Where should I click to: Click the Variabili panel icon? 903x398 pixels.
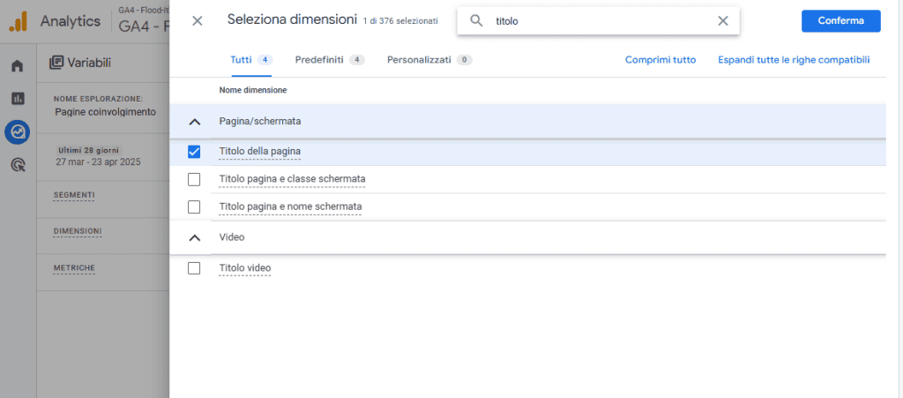[57, 63]
